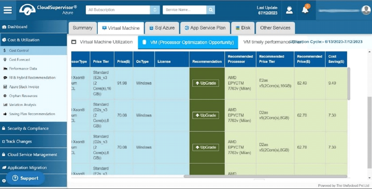Open the Disk tab

point(243,28)
